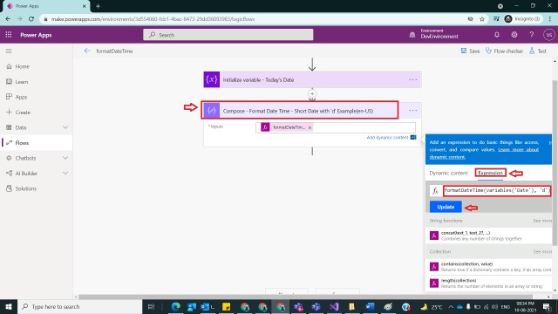Open Initialize variable action menu dots

click(412, 79)
